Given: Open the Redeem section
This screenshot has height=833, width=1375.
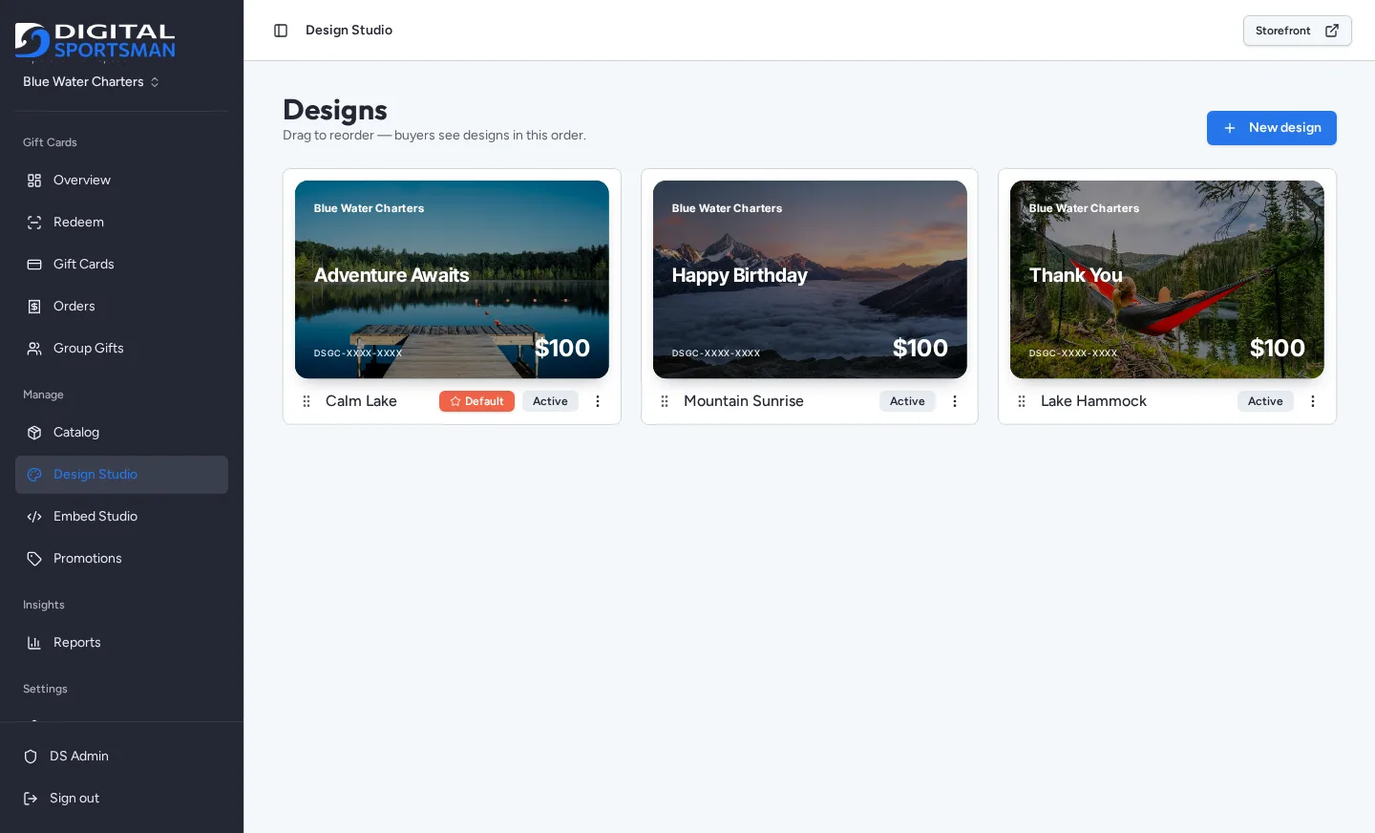Looking at the screenshot, I should (x=121, y=223).
